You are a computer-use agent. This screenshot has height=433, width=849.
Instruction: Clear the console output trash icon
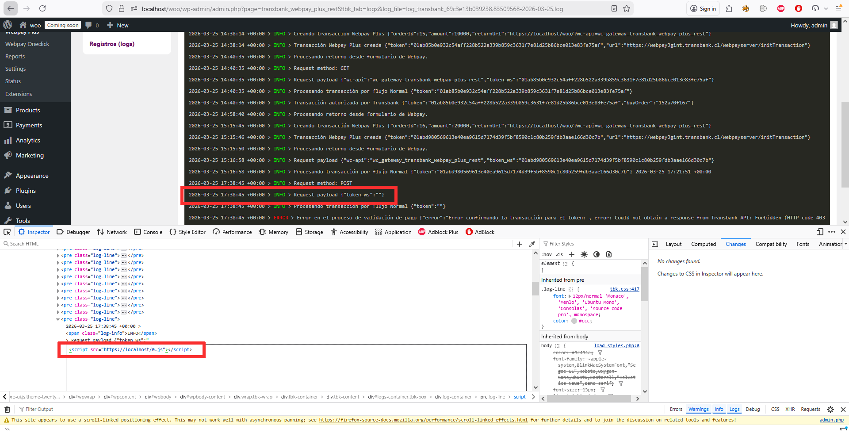[7, 410]
